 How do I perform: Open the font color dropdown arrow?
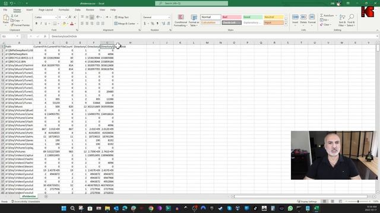point(75,24)
